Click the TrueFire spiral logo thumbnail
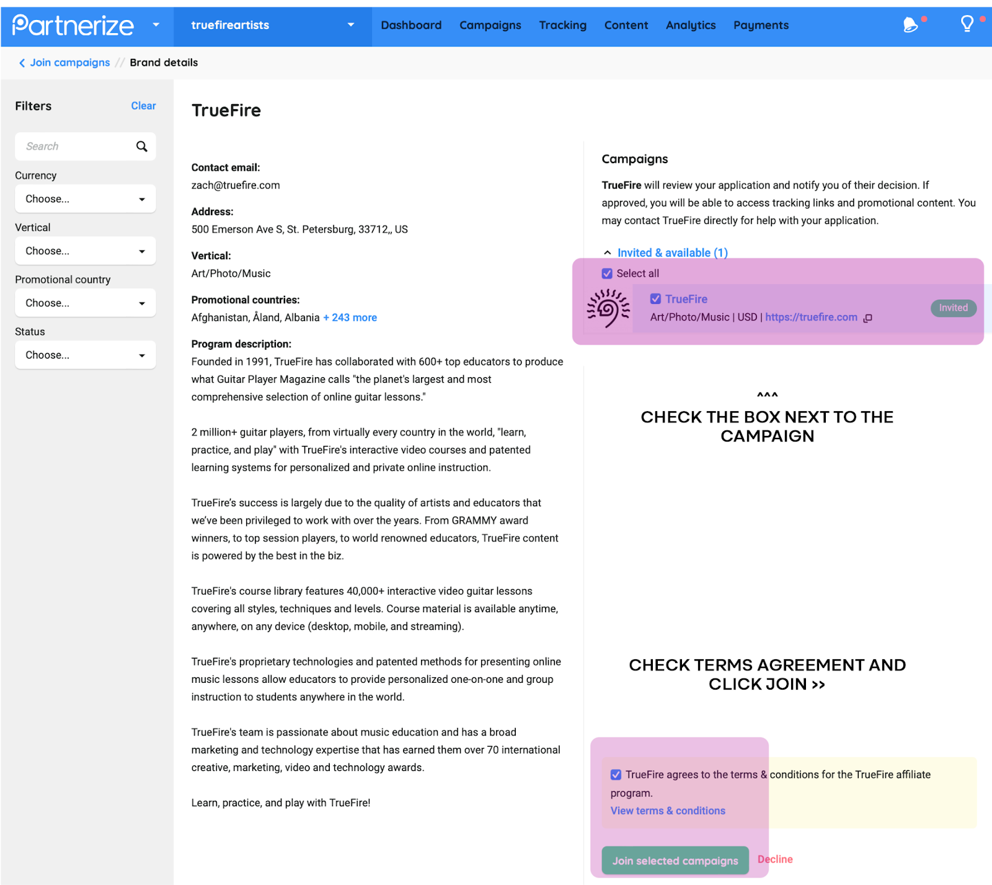 [x=608, y=309]
